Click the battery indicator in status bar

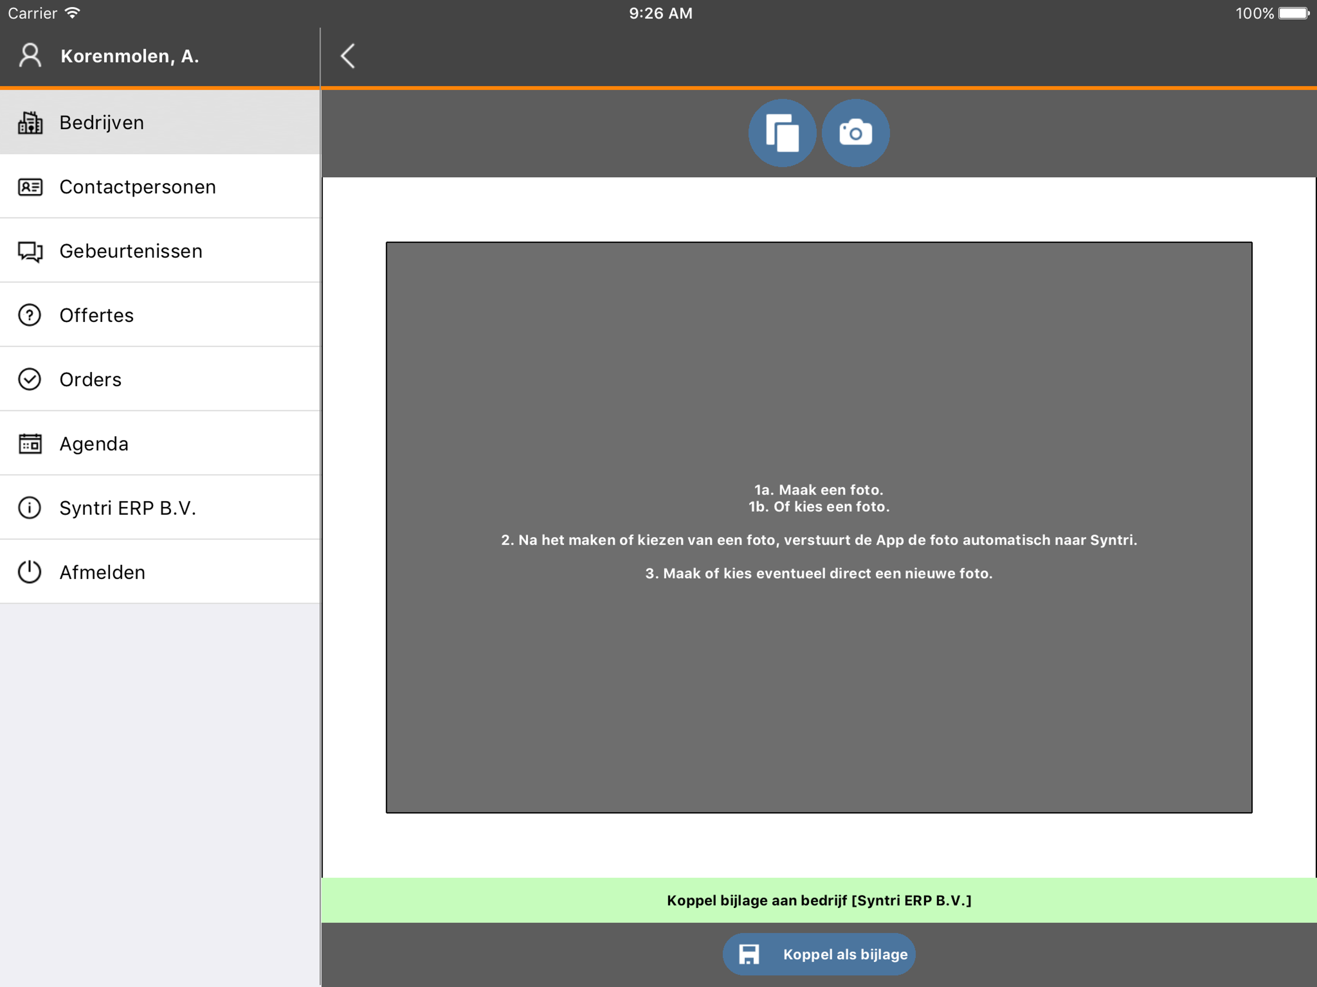tap(1294, 13)
